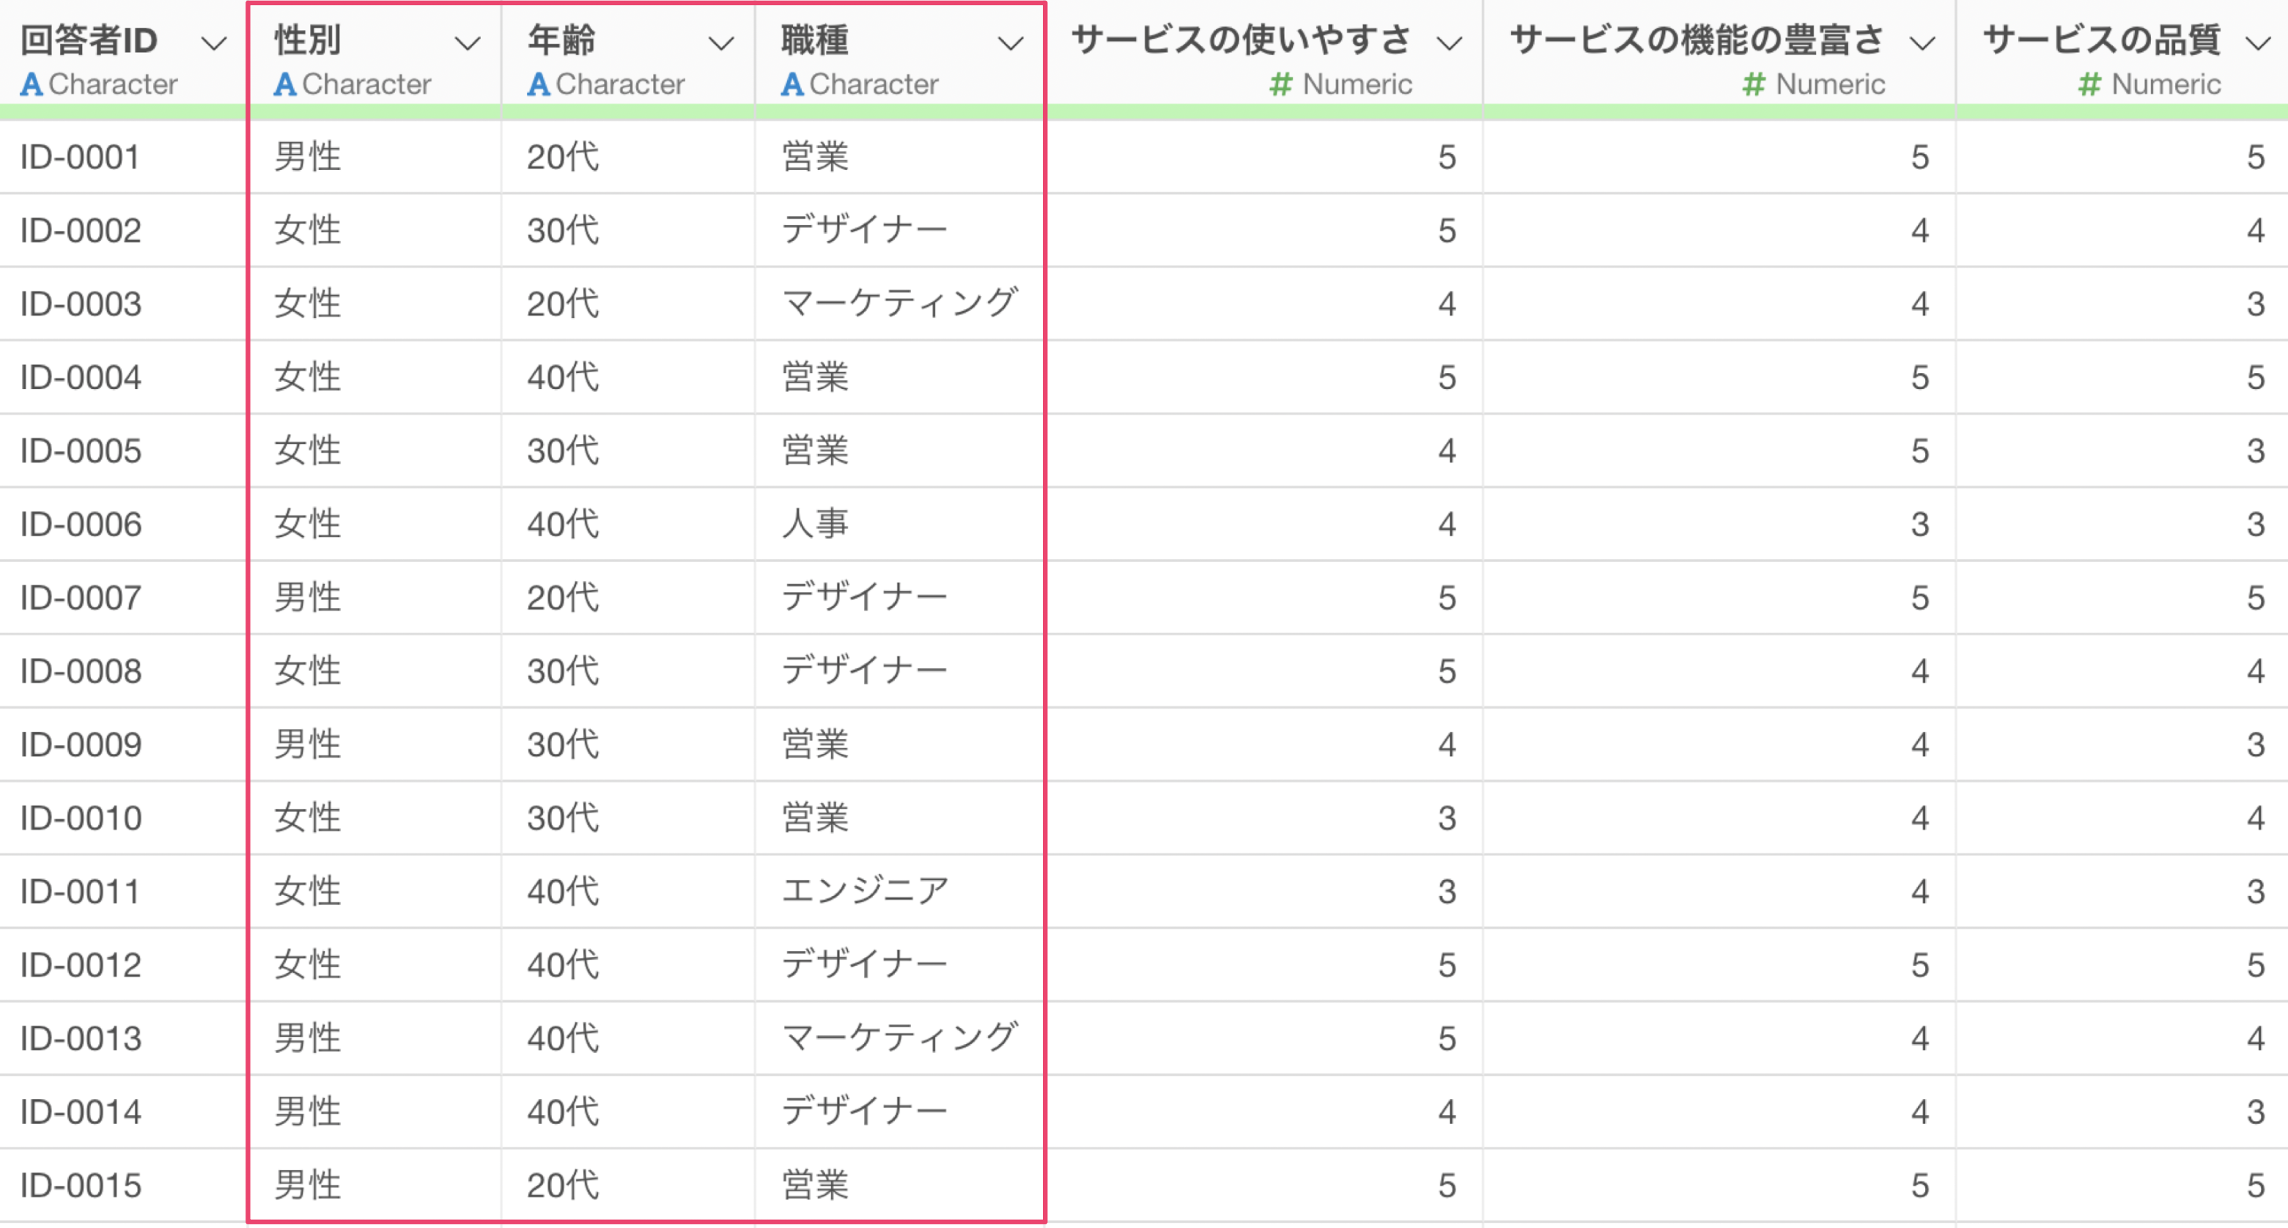
Task: Open the 職種 column dropdown menu
Action: (x=1011, y=42)
